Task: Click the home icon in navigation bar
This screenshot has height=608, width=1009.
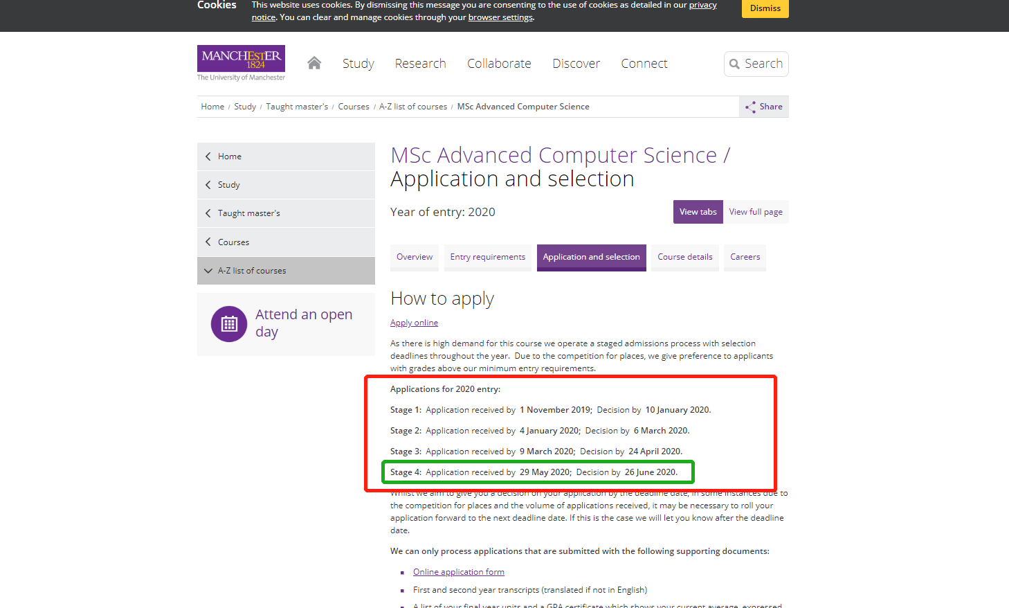Action: point(314,63)
